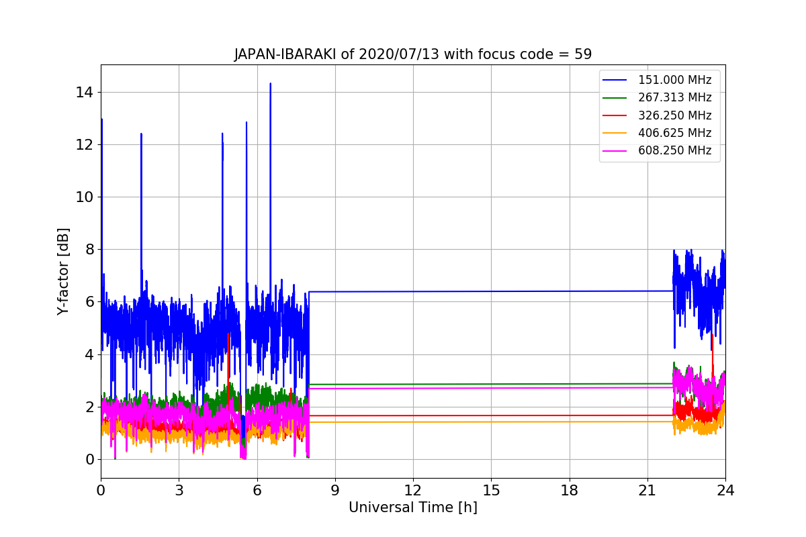Viewport: 806px width, 537px height.
Task: Click the x-axis tick label 21
Action: [647, 490]
